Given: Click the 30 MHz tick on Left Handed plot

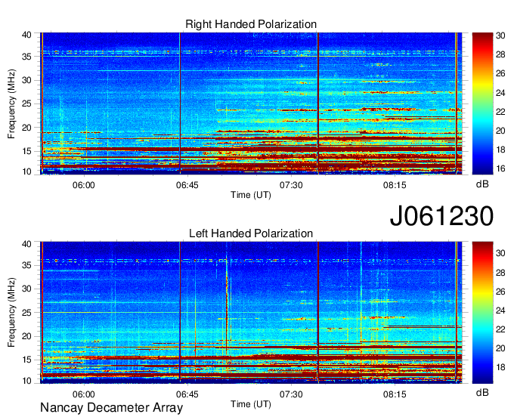Looking at the screenshot, I should click(26, 289).
